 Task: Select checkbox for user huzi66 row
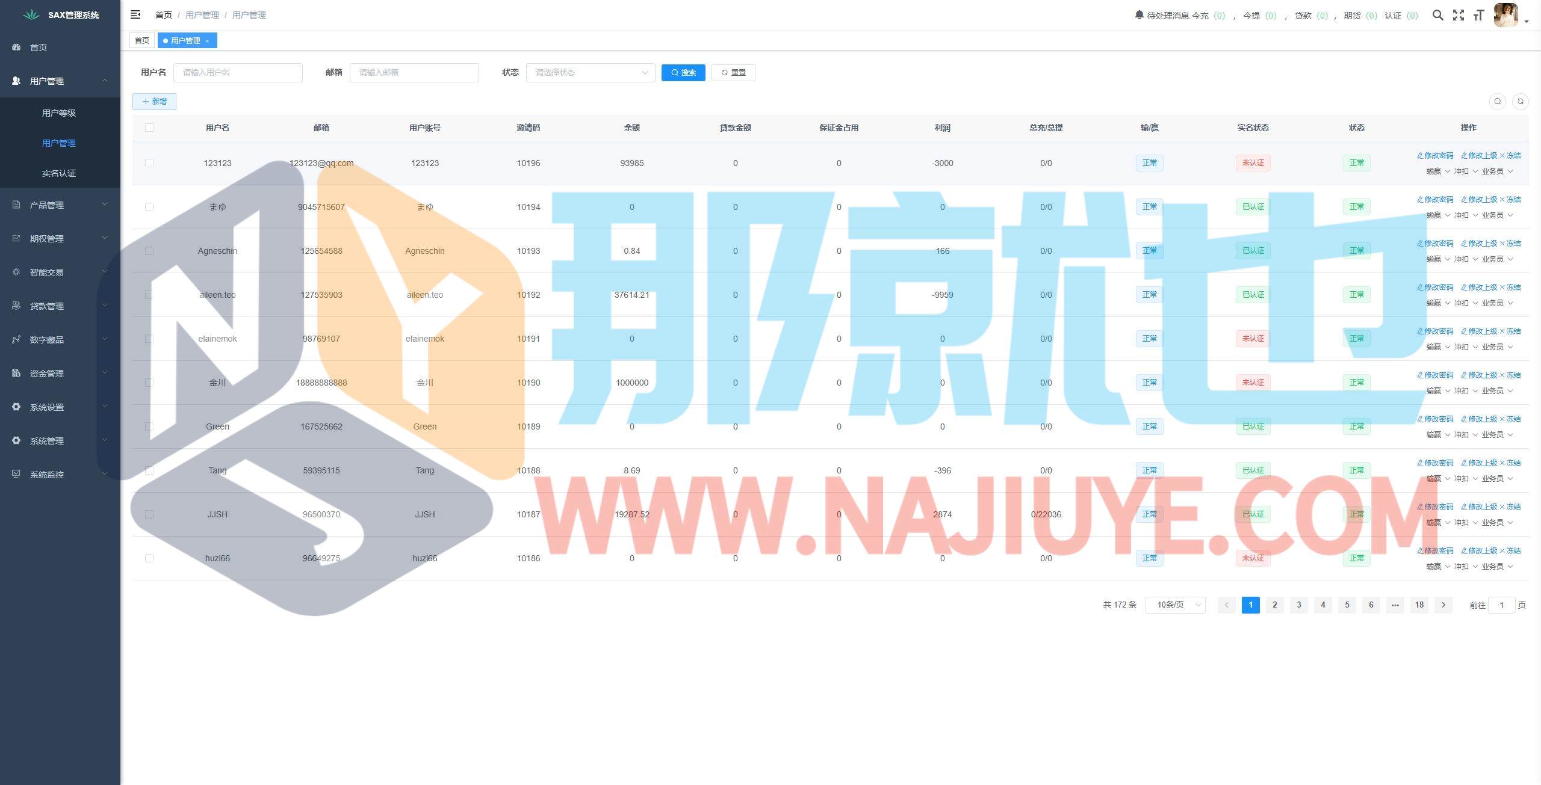[149, 558]
